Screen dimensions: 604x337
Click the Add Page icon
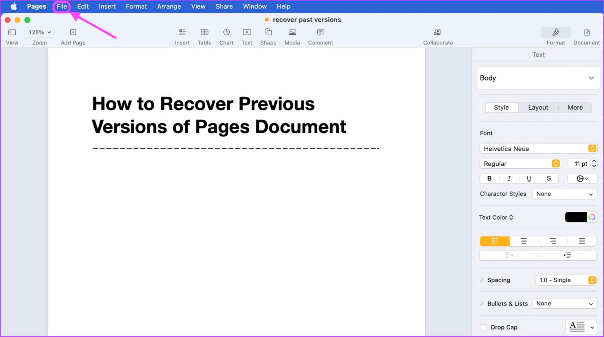[73, 32]
